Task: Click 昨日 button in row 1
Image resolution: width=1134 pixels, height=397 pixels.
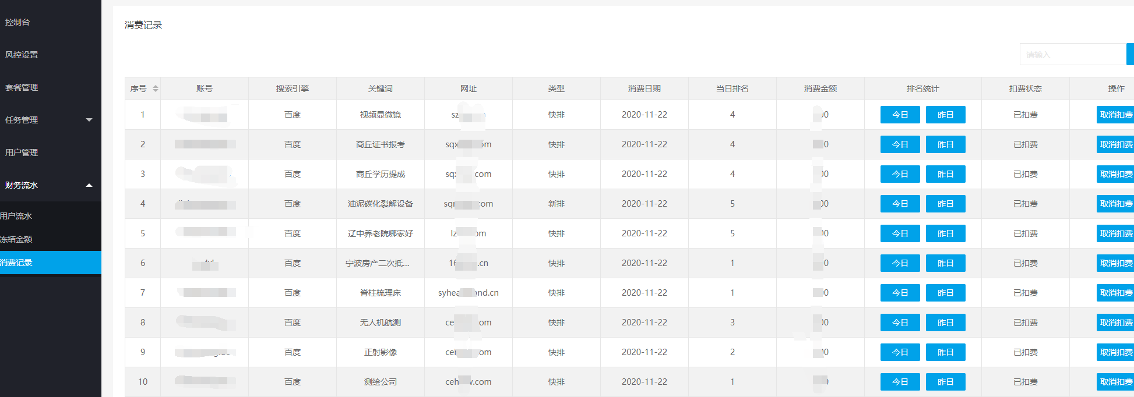Action: pyautogui.click(x=945, y=115)
